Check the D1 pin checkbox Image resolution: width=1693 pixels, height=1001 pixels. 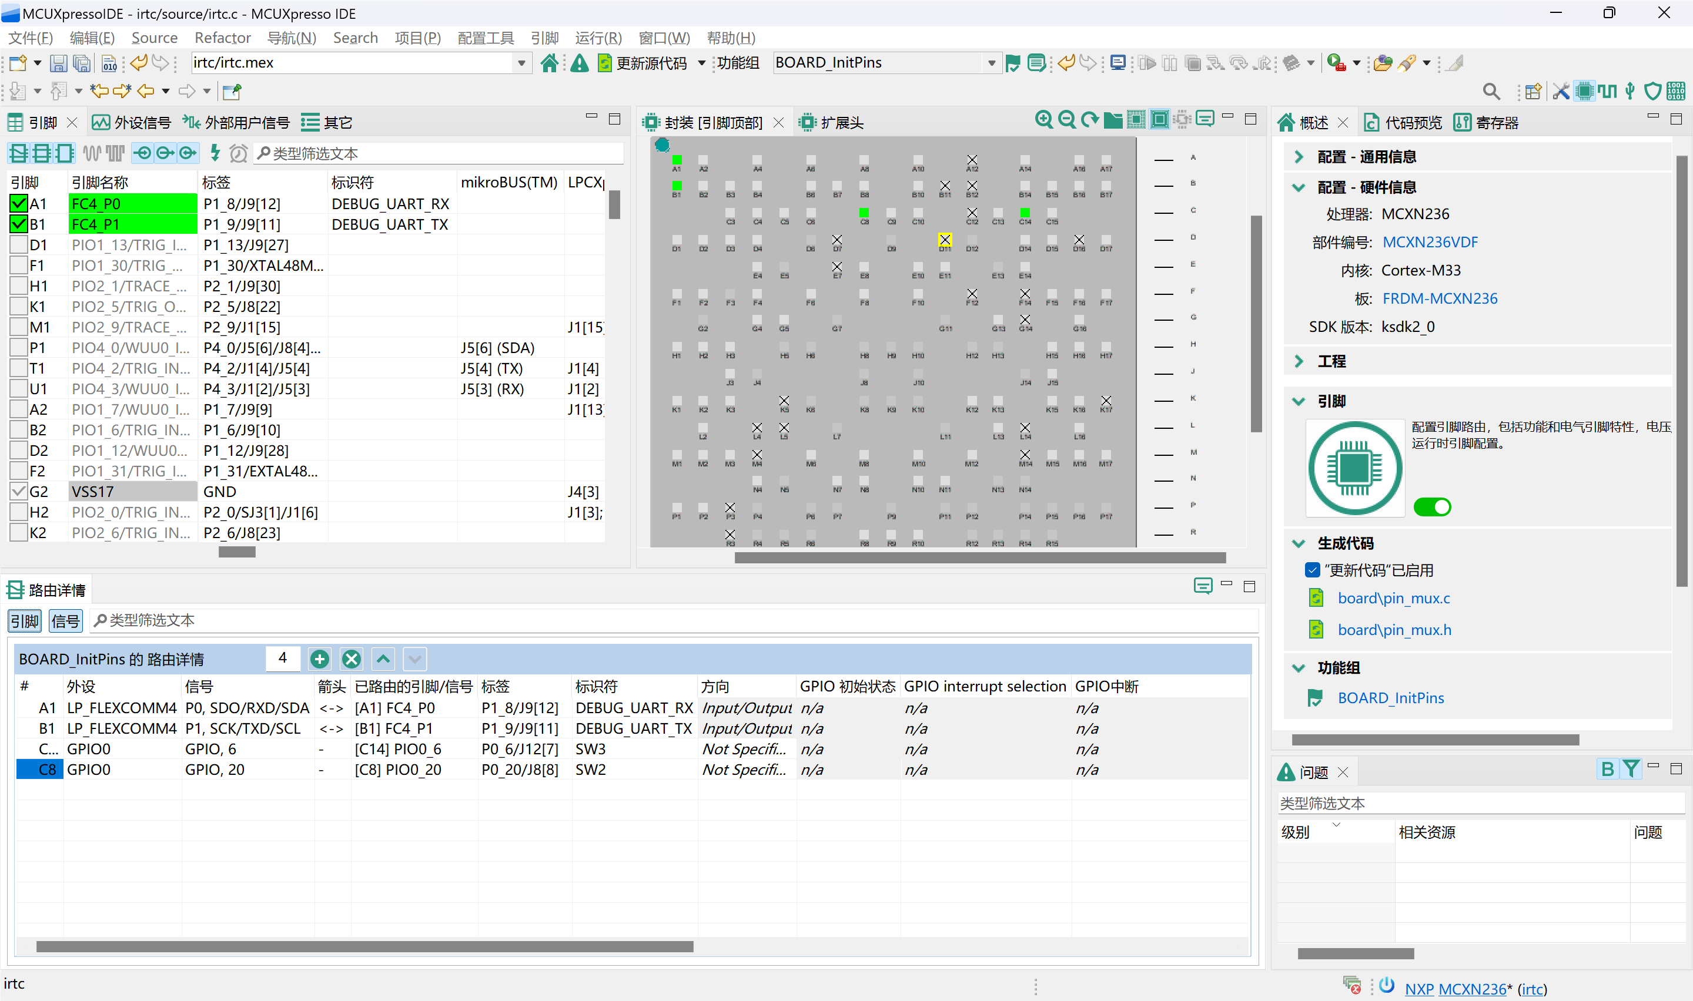pos(19,245)
